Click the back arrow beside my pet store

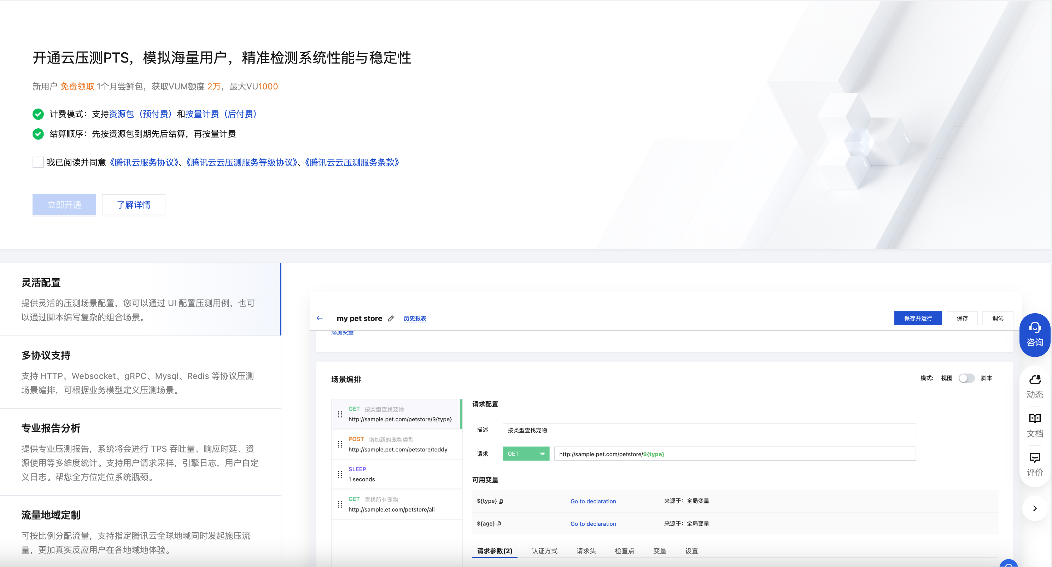click(320, 318)
